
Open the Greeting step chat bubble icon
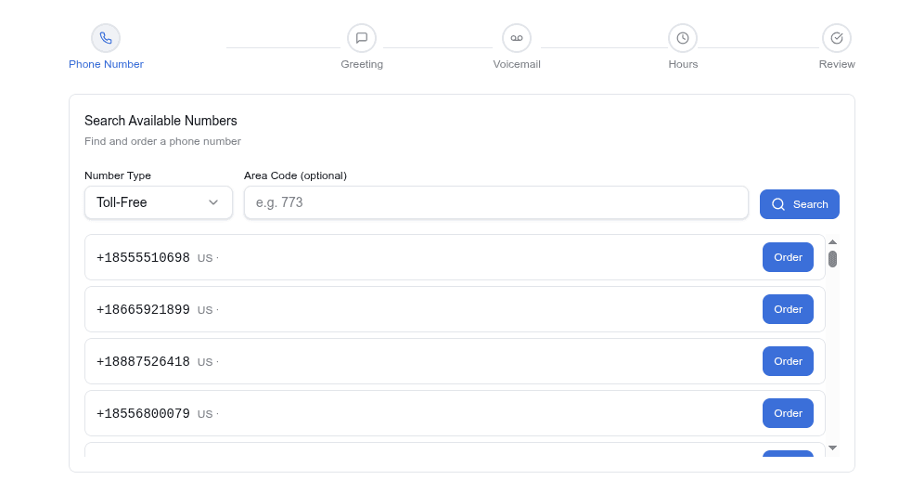pyautogui.click(x=362, y=38)
